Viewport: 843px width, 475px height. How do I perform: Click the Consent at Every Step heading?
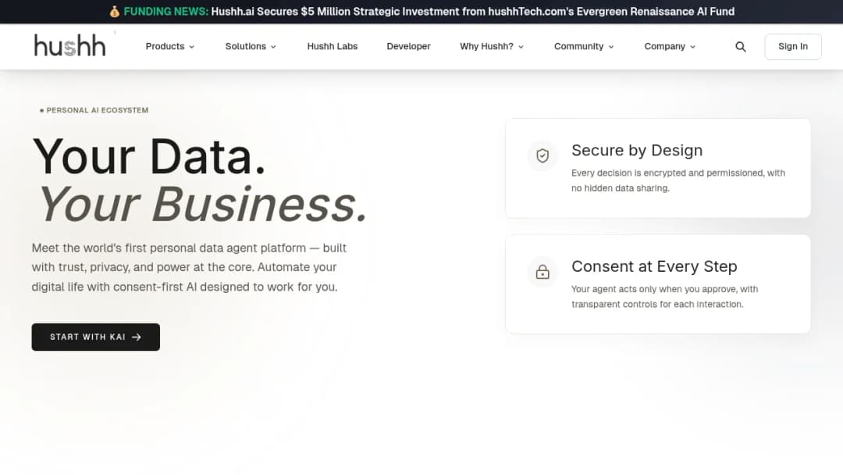(x=654, y=266)
